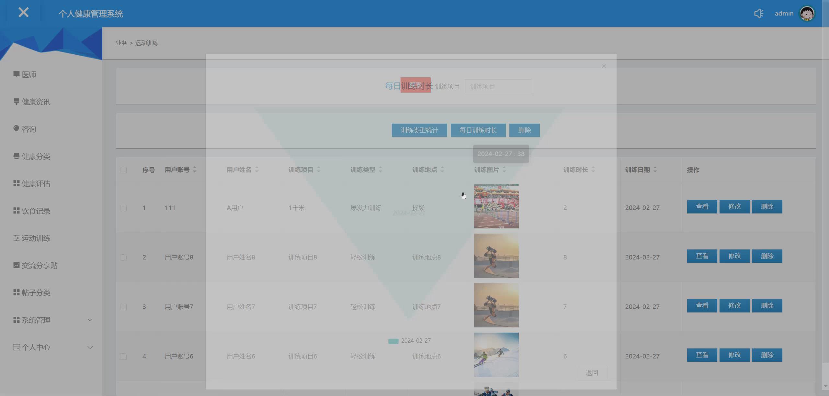Click the 训练项目 search input field

(x=498, y=87)
